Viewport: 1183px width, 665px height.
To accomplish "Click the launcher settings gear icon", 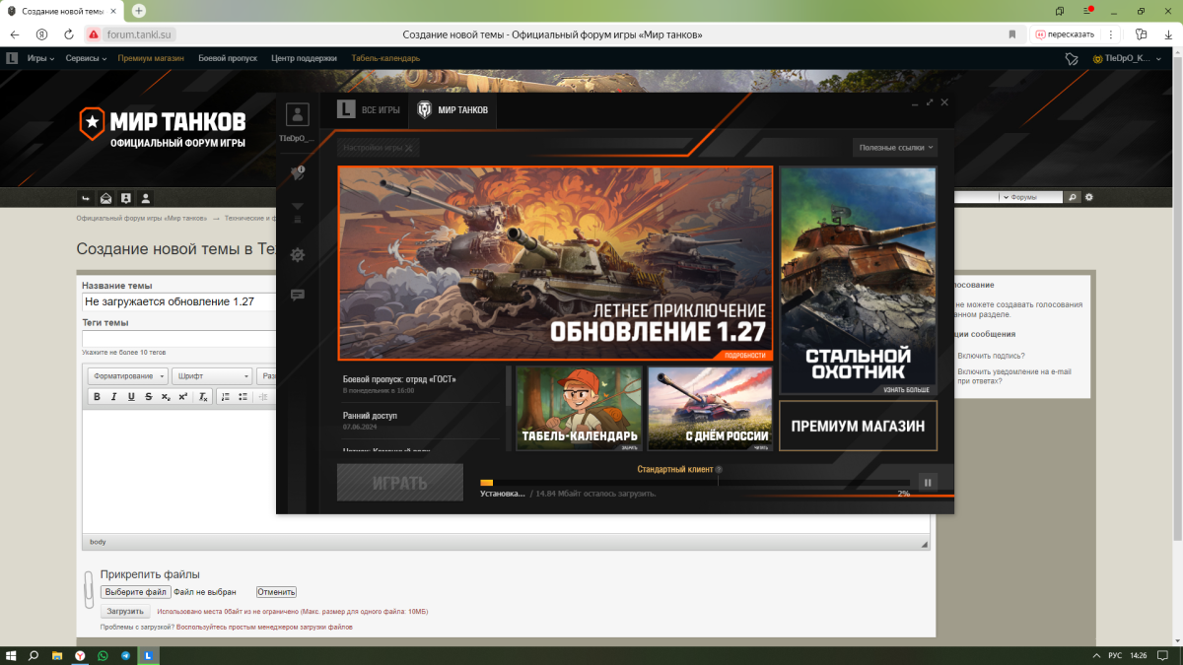I will 298,255.
